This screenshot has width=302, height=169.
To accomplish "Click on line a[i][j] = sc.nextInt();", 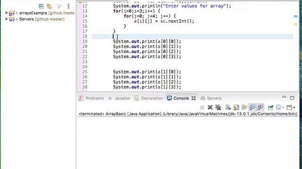I will click(164, 21).
